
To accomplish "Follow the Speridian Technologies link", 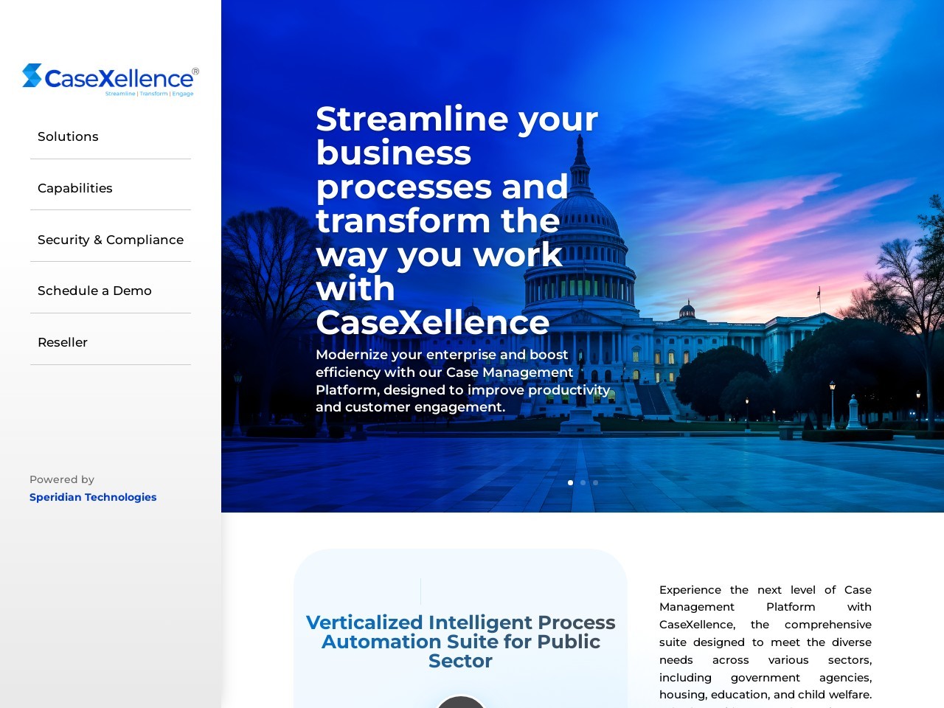I will (93, 497).
